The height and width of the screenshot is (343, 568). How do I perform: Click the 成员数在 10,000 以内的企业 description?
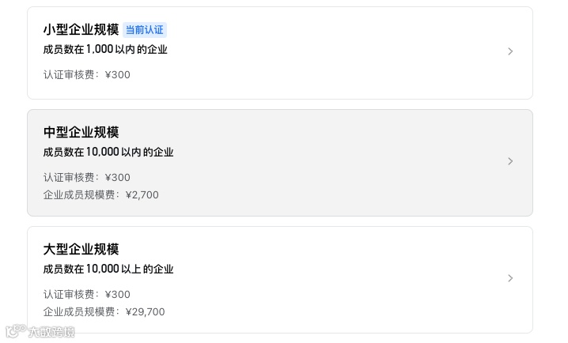(108, 152)
